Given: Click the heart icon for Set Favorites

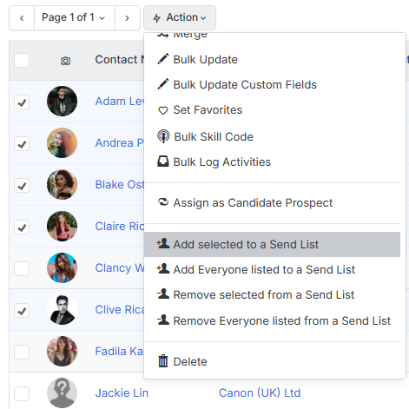Looking at the screenshot, I should tap(163, 110).
